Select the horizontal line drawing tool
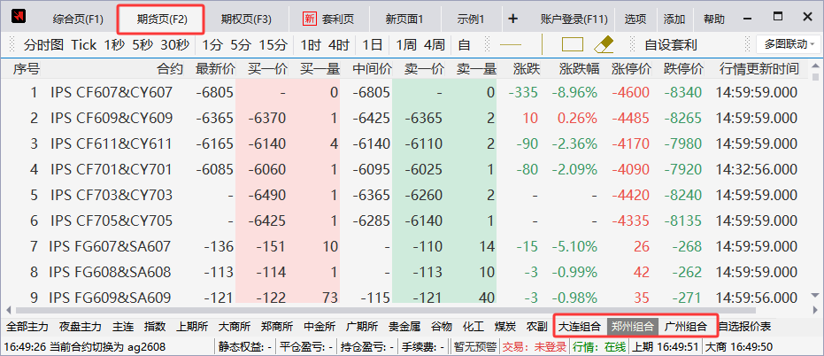Screen dimensions: 824x356 pos(510,45)
